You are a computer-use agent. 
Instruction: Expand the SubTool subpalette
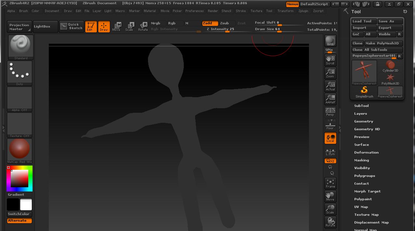pyautogui.click(x=361, y=106)
